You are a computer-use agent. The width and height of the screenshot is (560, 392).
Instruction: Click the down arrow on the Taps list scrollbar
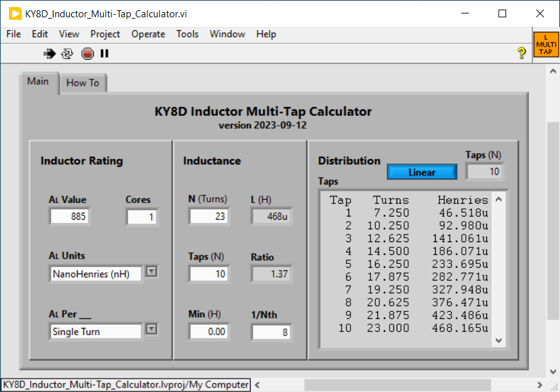pyautogui.click(x=498, y=341)
